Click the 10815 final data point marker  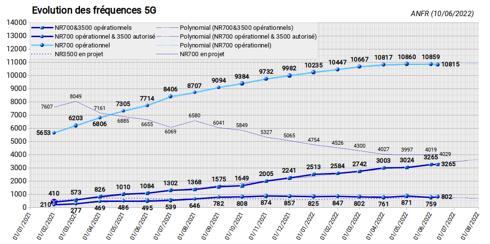tap(438, 65)
